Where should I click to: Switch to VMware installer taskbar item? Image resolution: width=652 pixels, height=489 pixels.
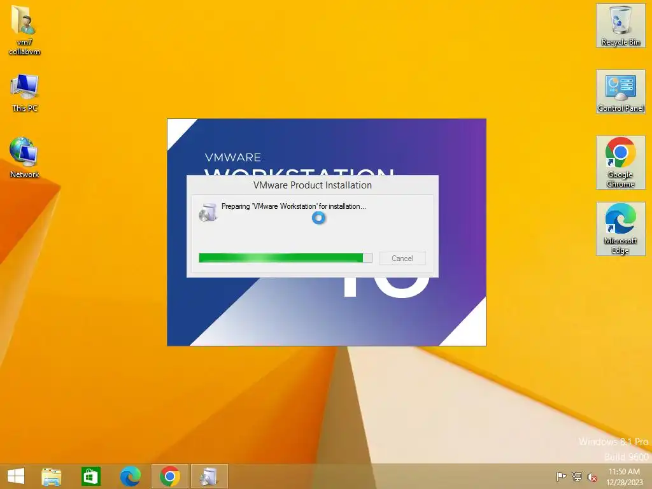tap(209, 476)
